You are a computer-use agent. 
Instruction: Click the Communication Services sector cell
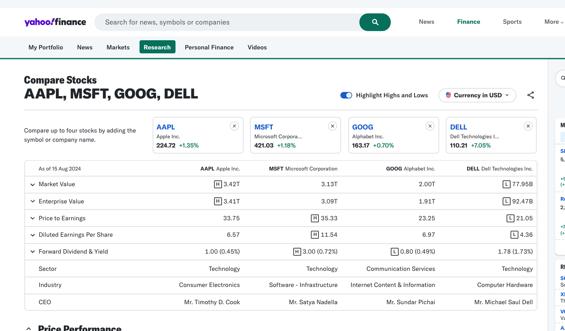tap(401, 269)
